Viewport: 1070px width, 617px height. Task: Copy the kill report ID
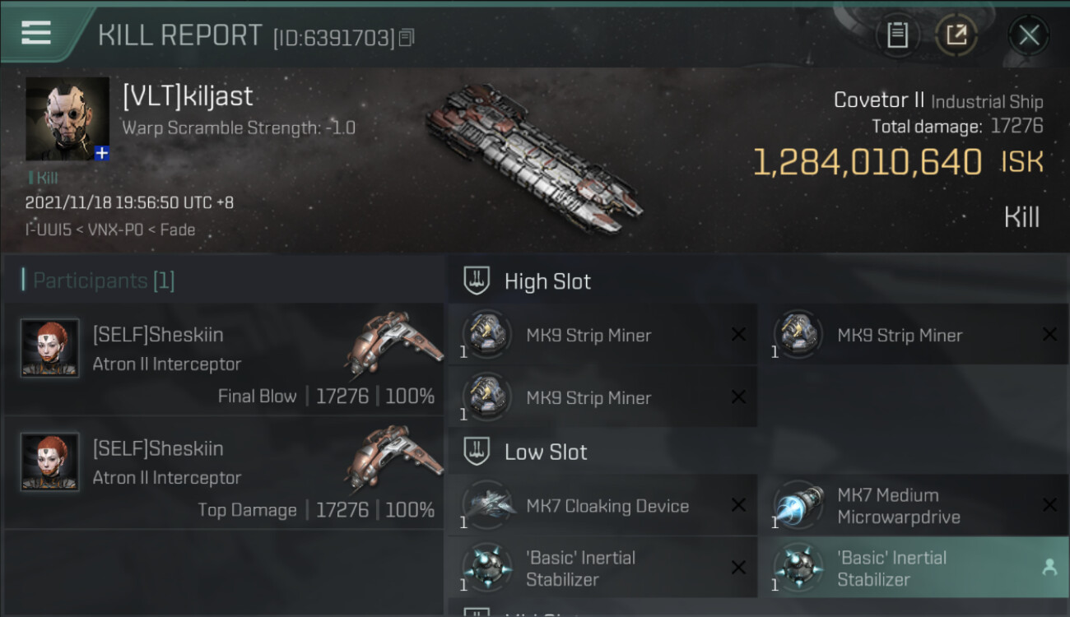(x=407, y=37)
